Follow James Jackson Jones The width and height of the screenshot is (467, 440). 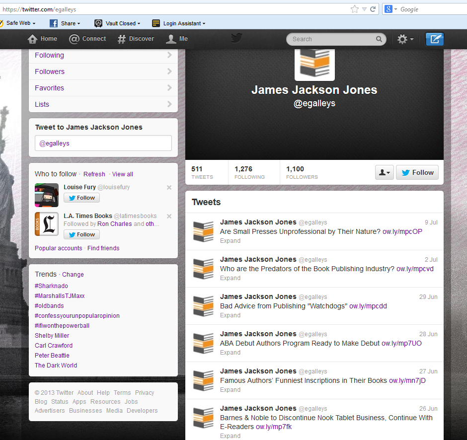[417, 172]
